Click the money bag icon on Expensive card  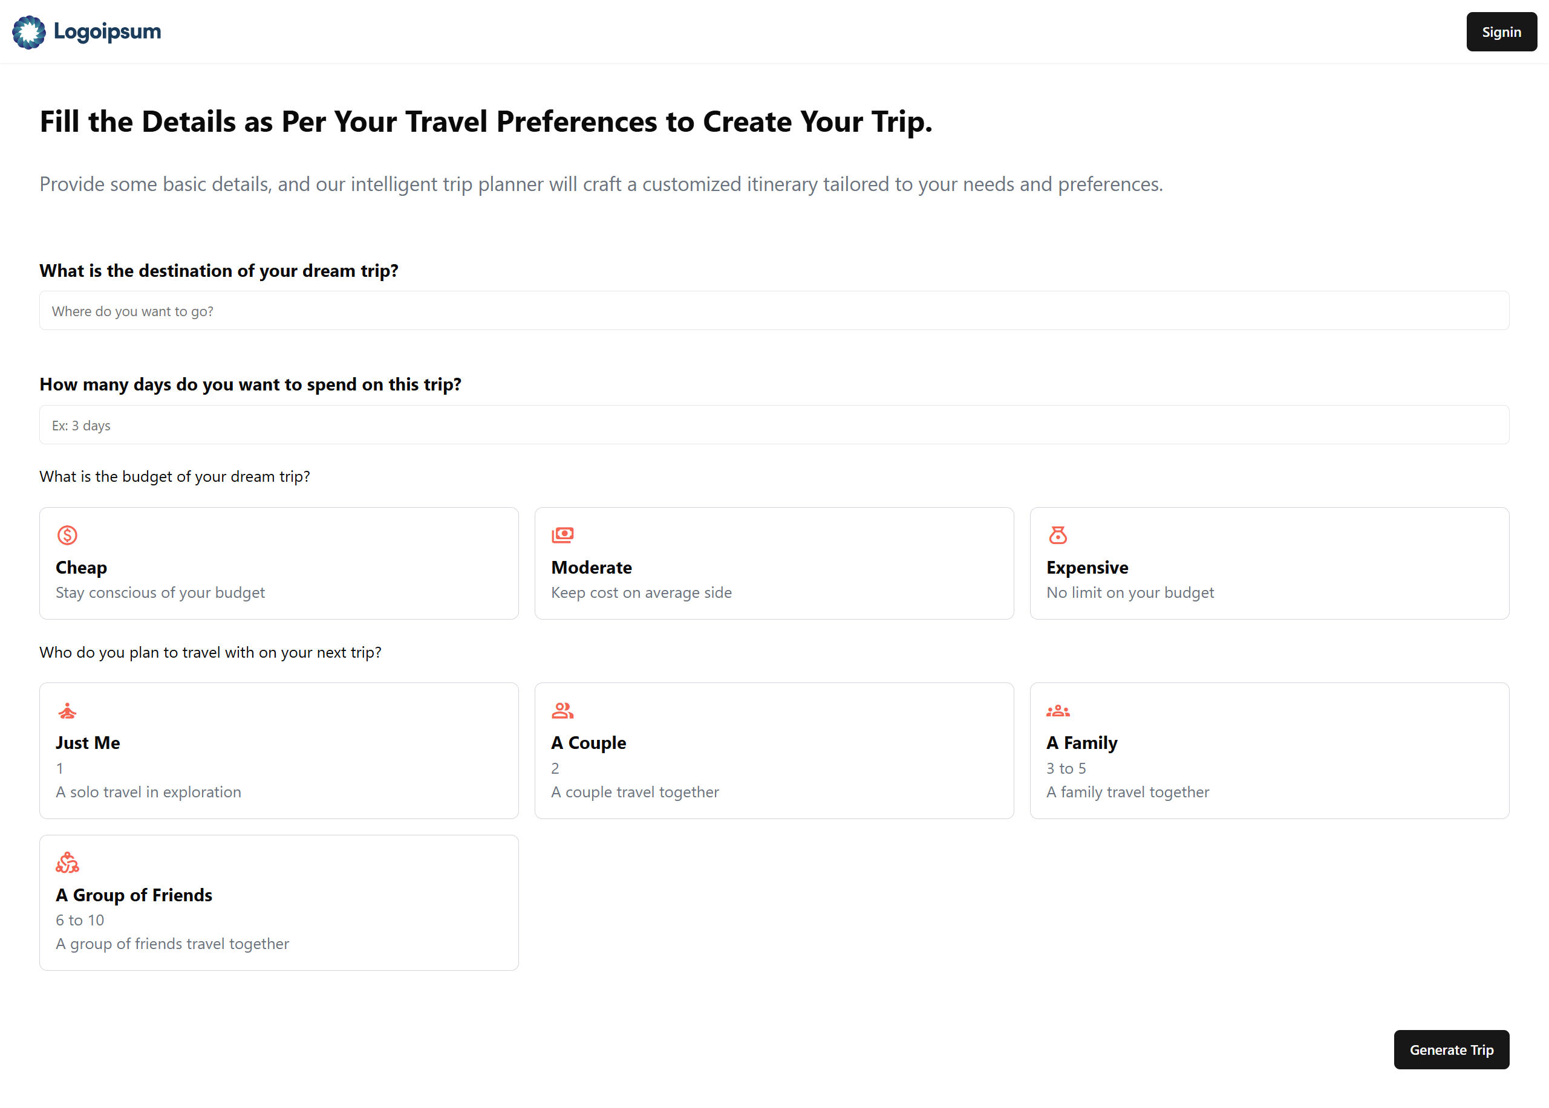pyautogui.click(x=1057, y=535)
